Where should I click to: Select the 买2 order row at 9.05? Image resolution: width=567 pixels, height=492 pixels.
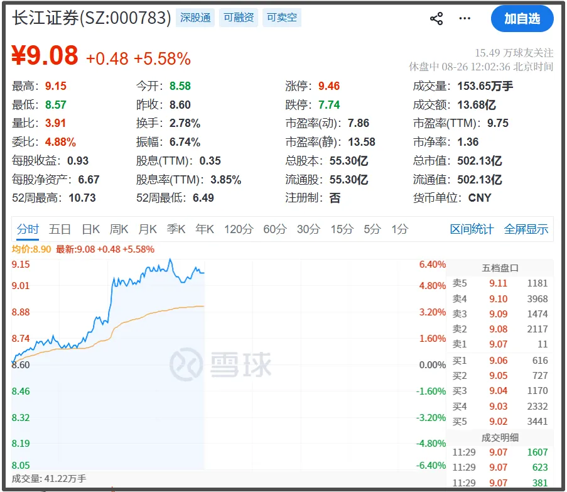pyautogui.click(x=500, y=376)
